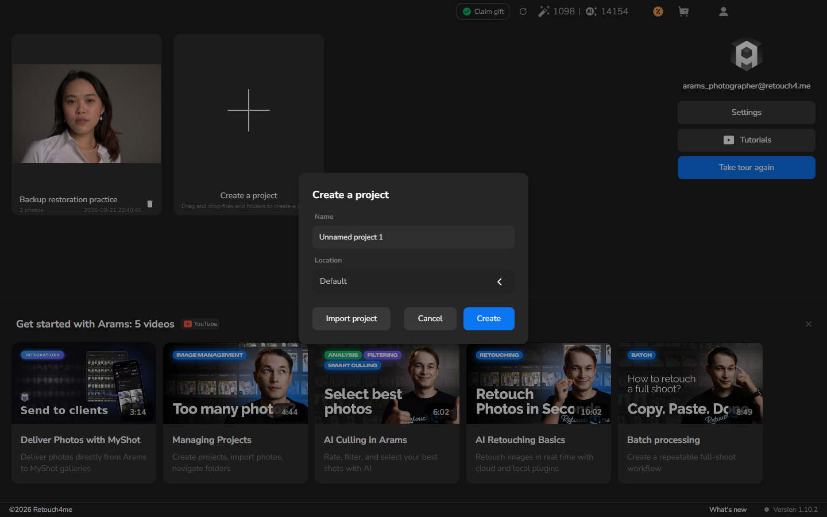Expand the Location dropdown
This screenshot has width=827, height=517.
click(x=413, y=281)
